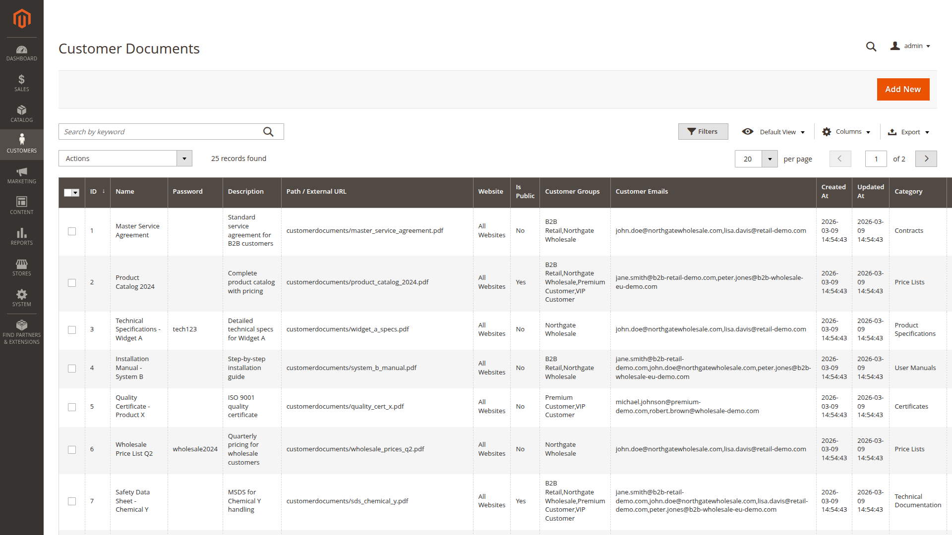Sort by the Category column header

coord(918,192)
